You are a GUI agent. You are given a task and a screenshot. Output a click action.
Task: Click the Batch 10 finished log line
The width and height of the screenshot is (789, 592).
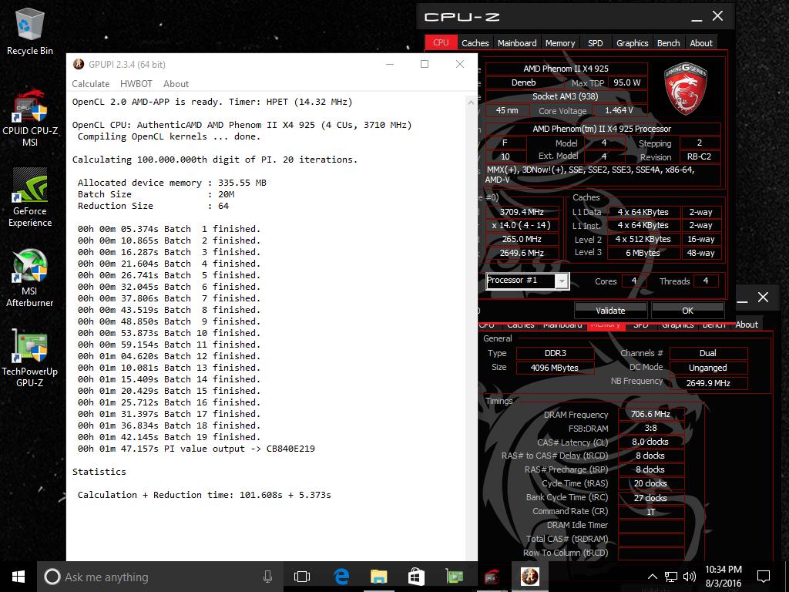tap(169, 333)
